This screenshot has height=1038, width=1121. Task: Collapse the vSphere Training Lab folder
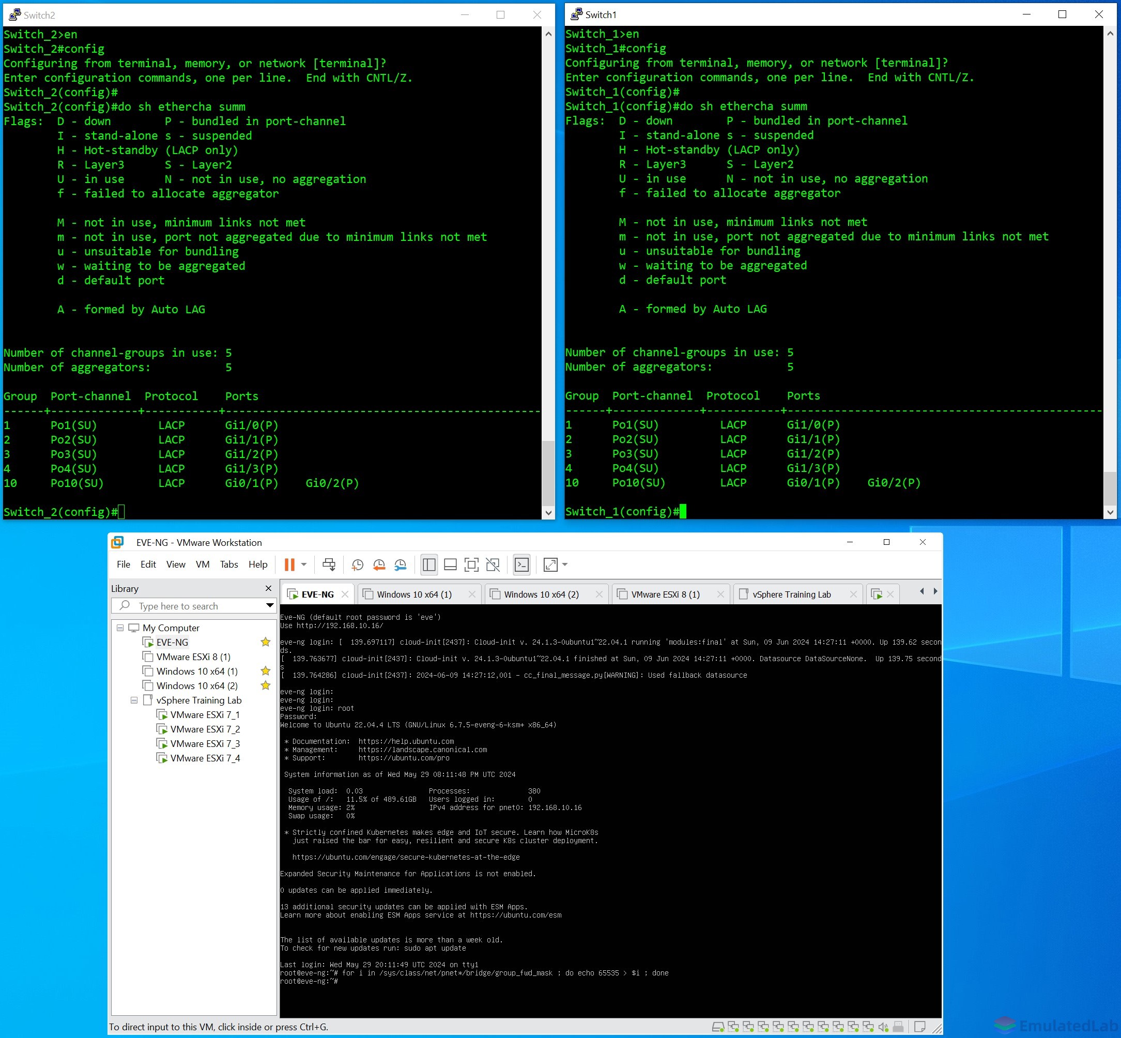click(134, 700)
